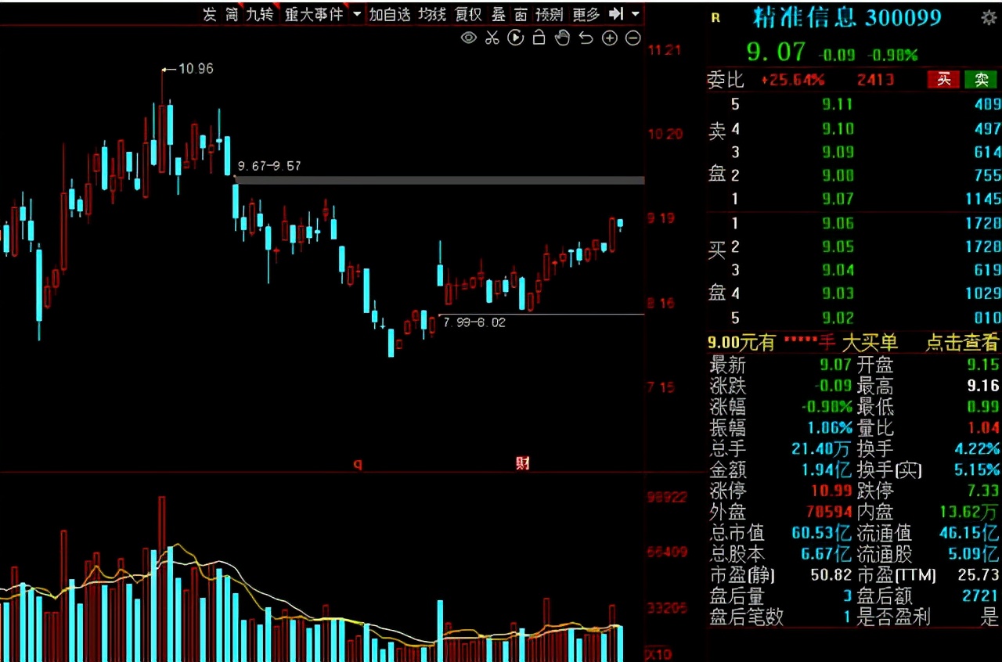Click the red 买 buy button
The image size is (1002, 662).
pyautogui.click(x=944, y=79)
